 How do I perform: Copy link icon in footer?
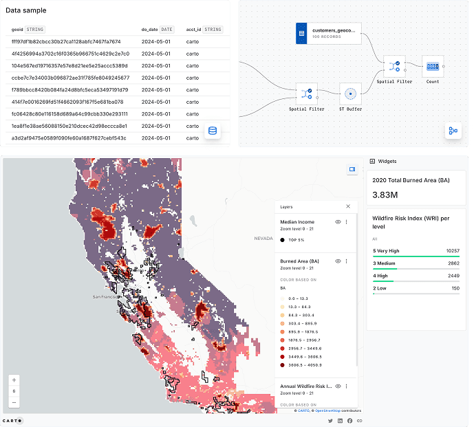[359, 421]
